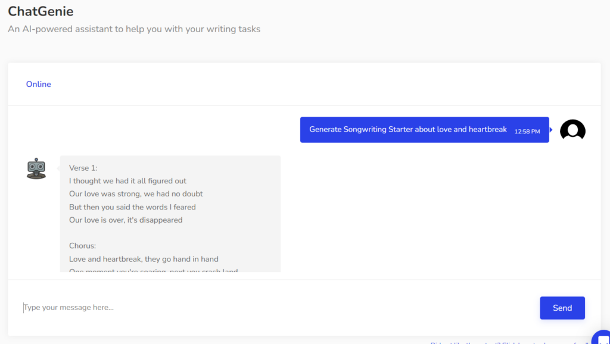Screen dimensions: 610x344
Task: Click the 12:58 PM timestamp
Action: coord(527,132)
